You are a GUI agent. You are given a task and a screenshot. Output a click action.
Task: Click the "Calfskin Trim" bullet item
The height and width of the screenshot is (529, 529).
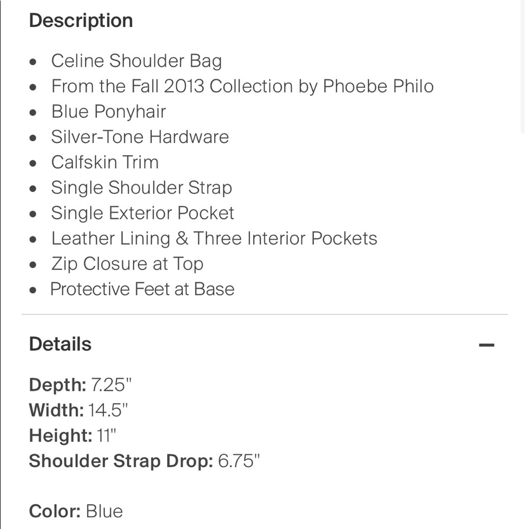(105, 162)
